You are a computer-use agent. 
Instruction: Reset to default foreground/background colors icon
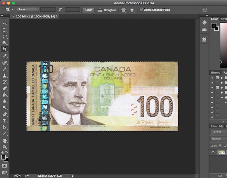(x=2, y=152)
